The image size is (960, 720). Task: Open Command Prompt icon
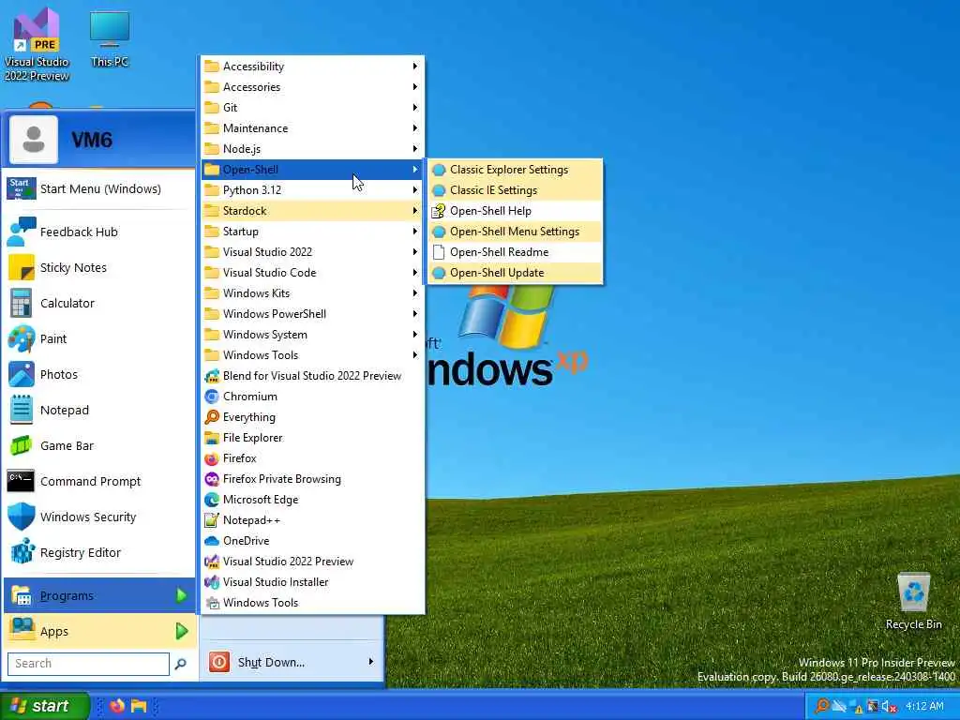[x=22, y=481]
